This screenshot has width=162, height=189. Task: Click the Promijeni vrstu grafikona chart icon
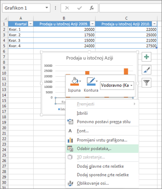[x=70, y=140]
